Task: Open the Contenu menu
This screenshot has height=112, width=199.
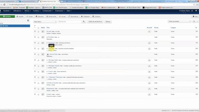Action: pyautogui.click(x=37, y=11)
